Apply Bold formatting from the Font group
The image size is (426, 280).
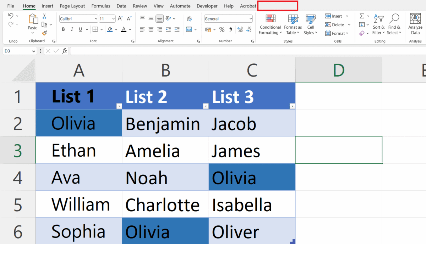63,29
